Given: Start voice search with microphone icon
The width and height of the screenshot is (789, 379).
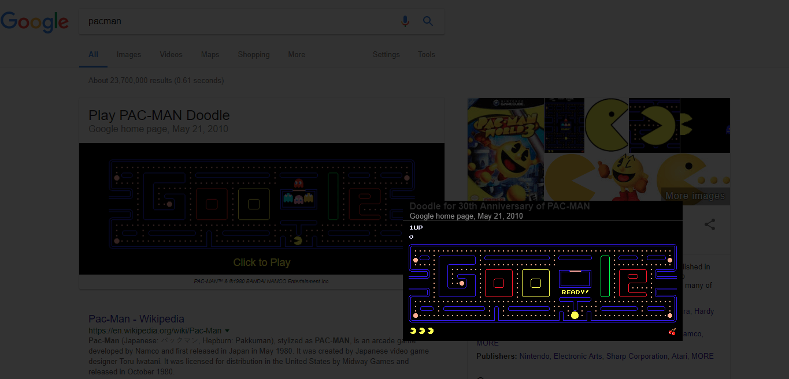Looking at the screenshot, I should coord(405,21).
